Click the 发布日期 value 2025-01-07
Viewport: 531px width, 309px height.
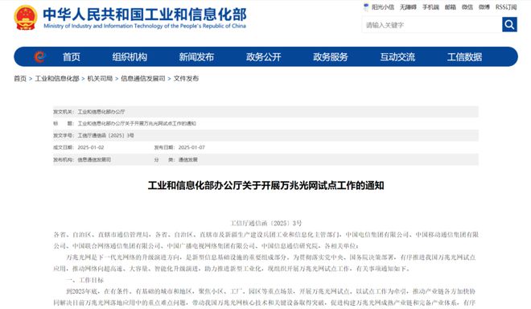pos(191,147)
